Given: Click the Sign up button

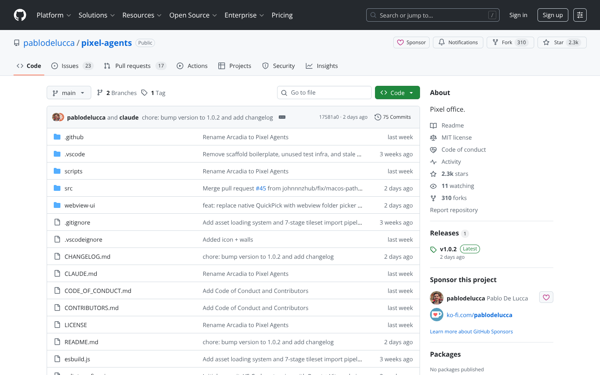Looking at the screenshot, I should [x=552, y=15].
